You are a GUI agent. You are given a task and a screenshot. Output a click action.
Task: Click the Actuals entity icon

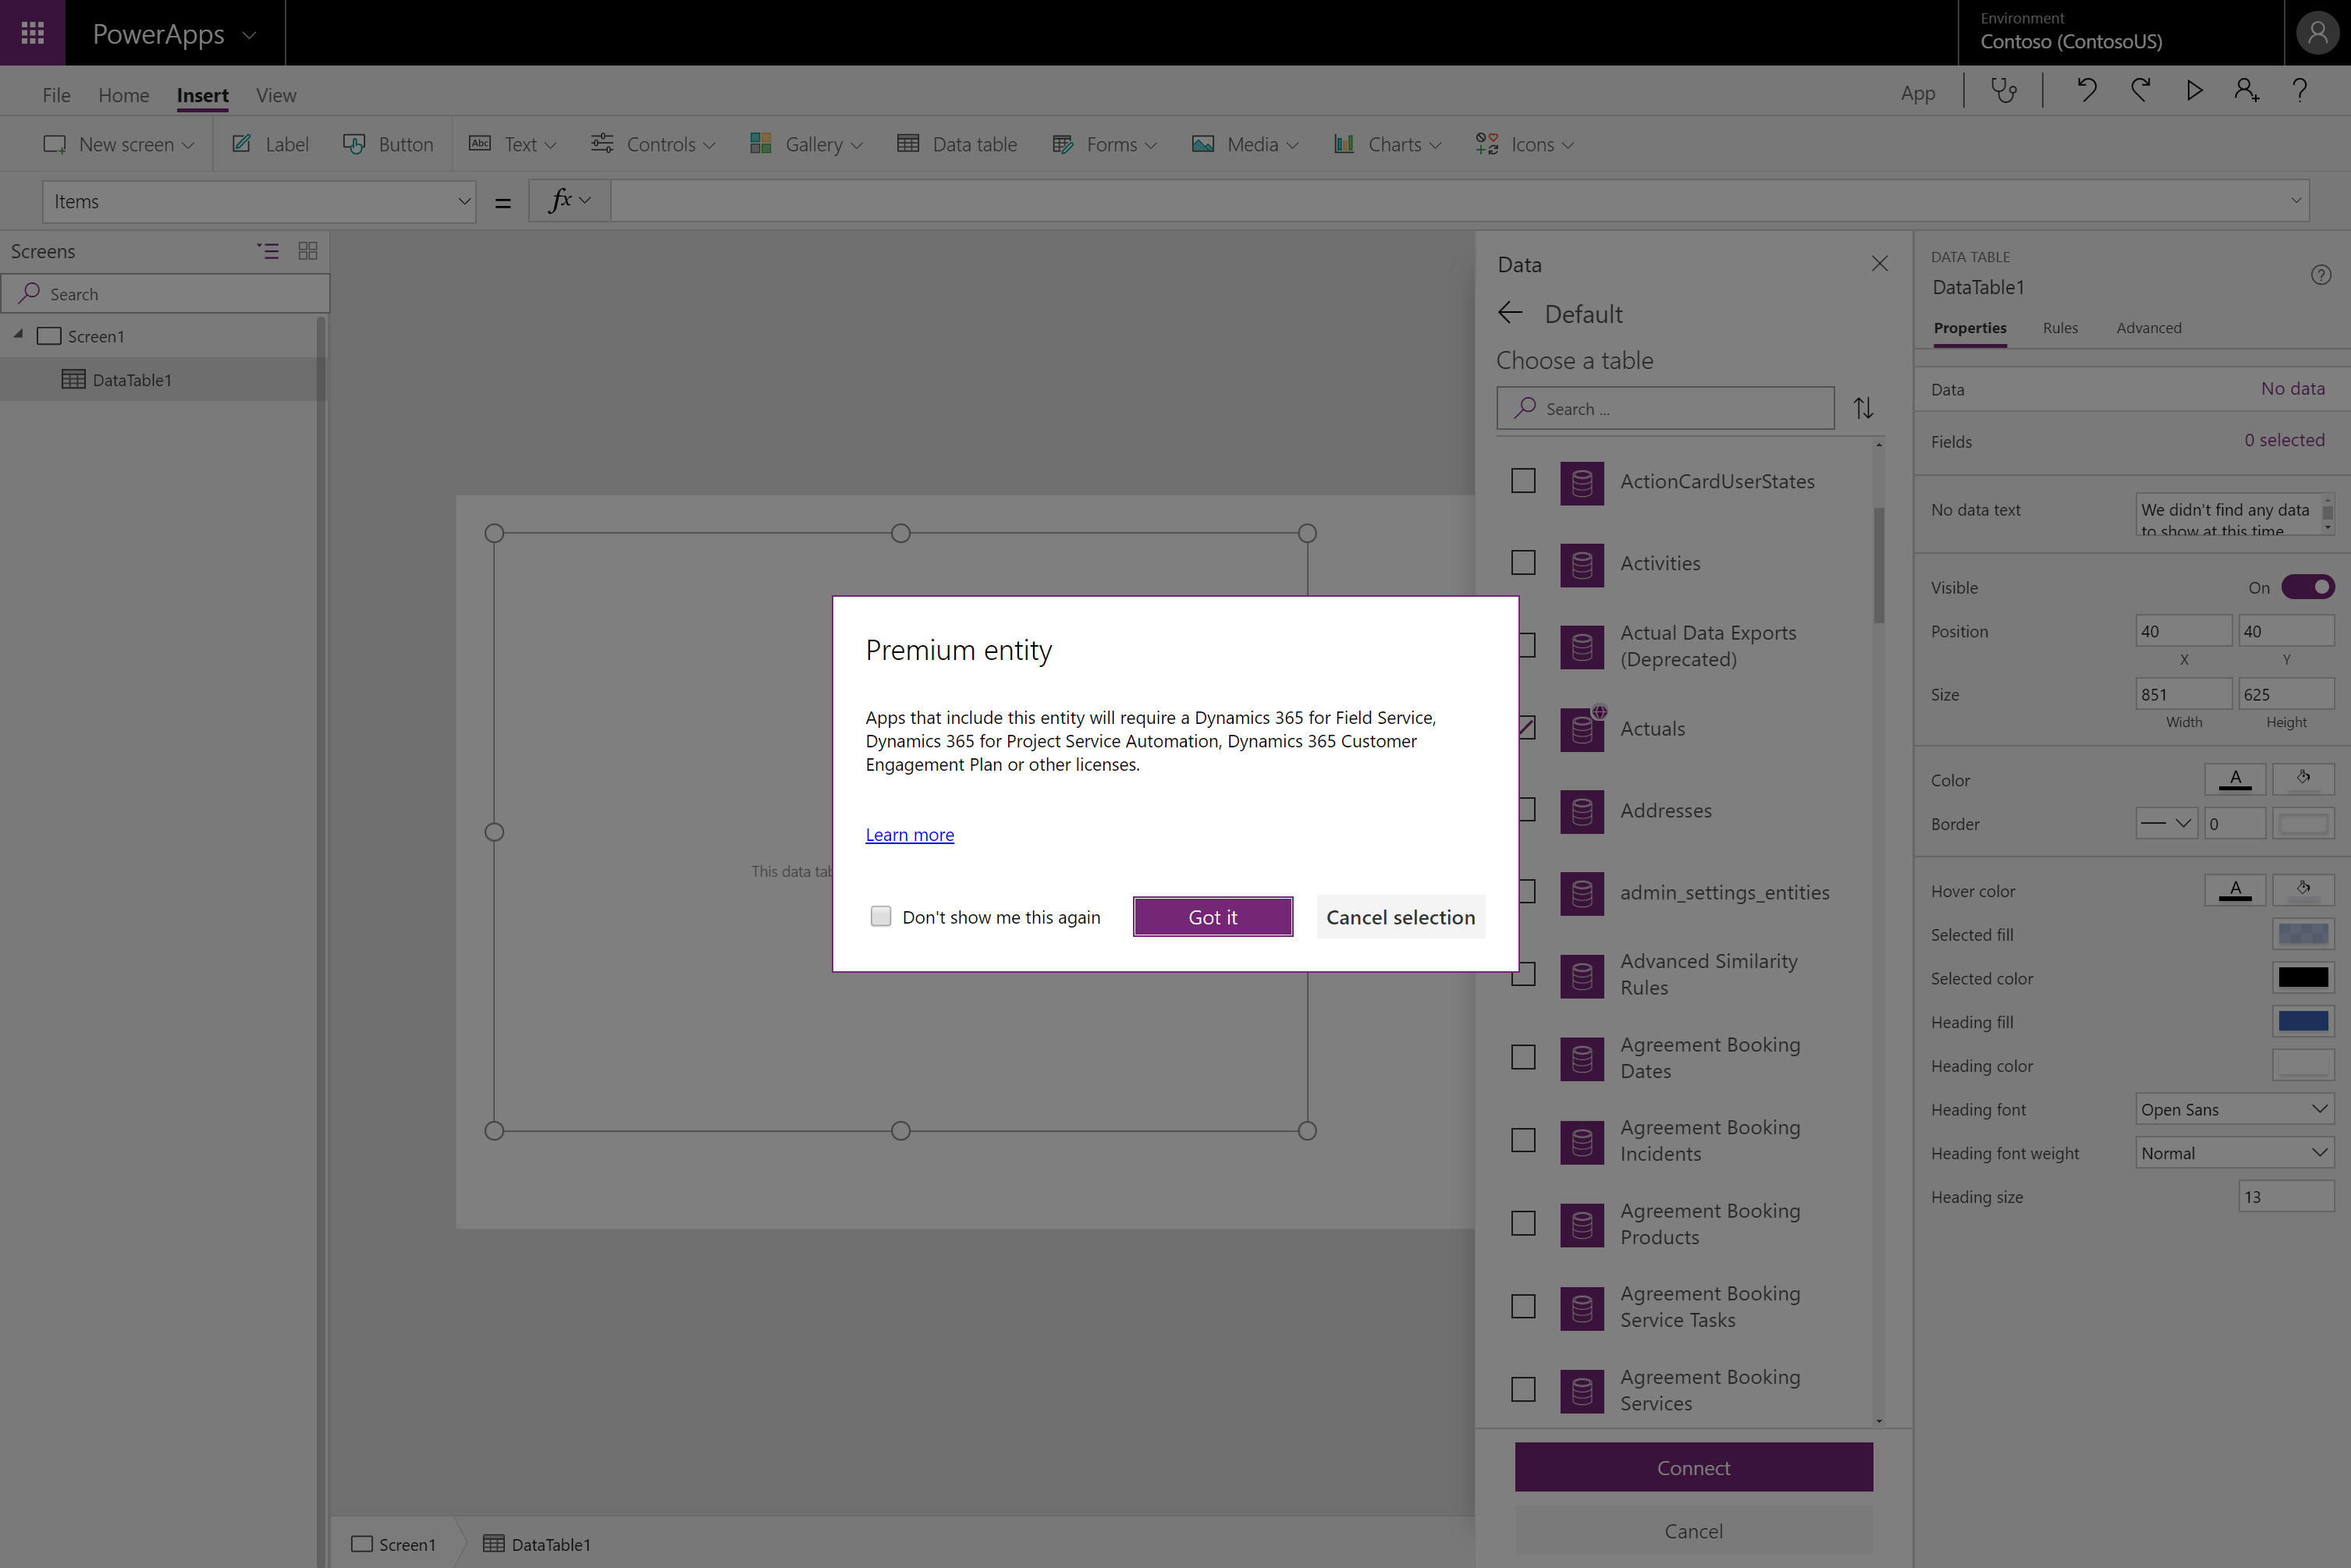click(x=1581, y=730)
